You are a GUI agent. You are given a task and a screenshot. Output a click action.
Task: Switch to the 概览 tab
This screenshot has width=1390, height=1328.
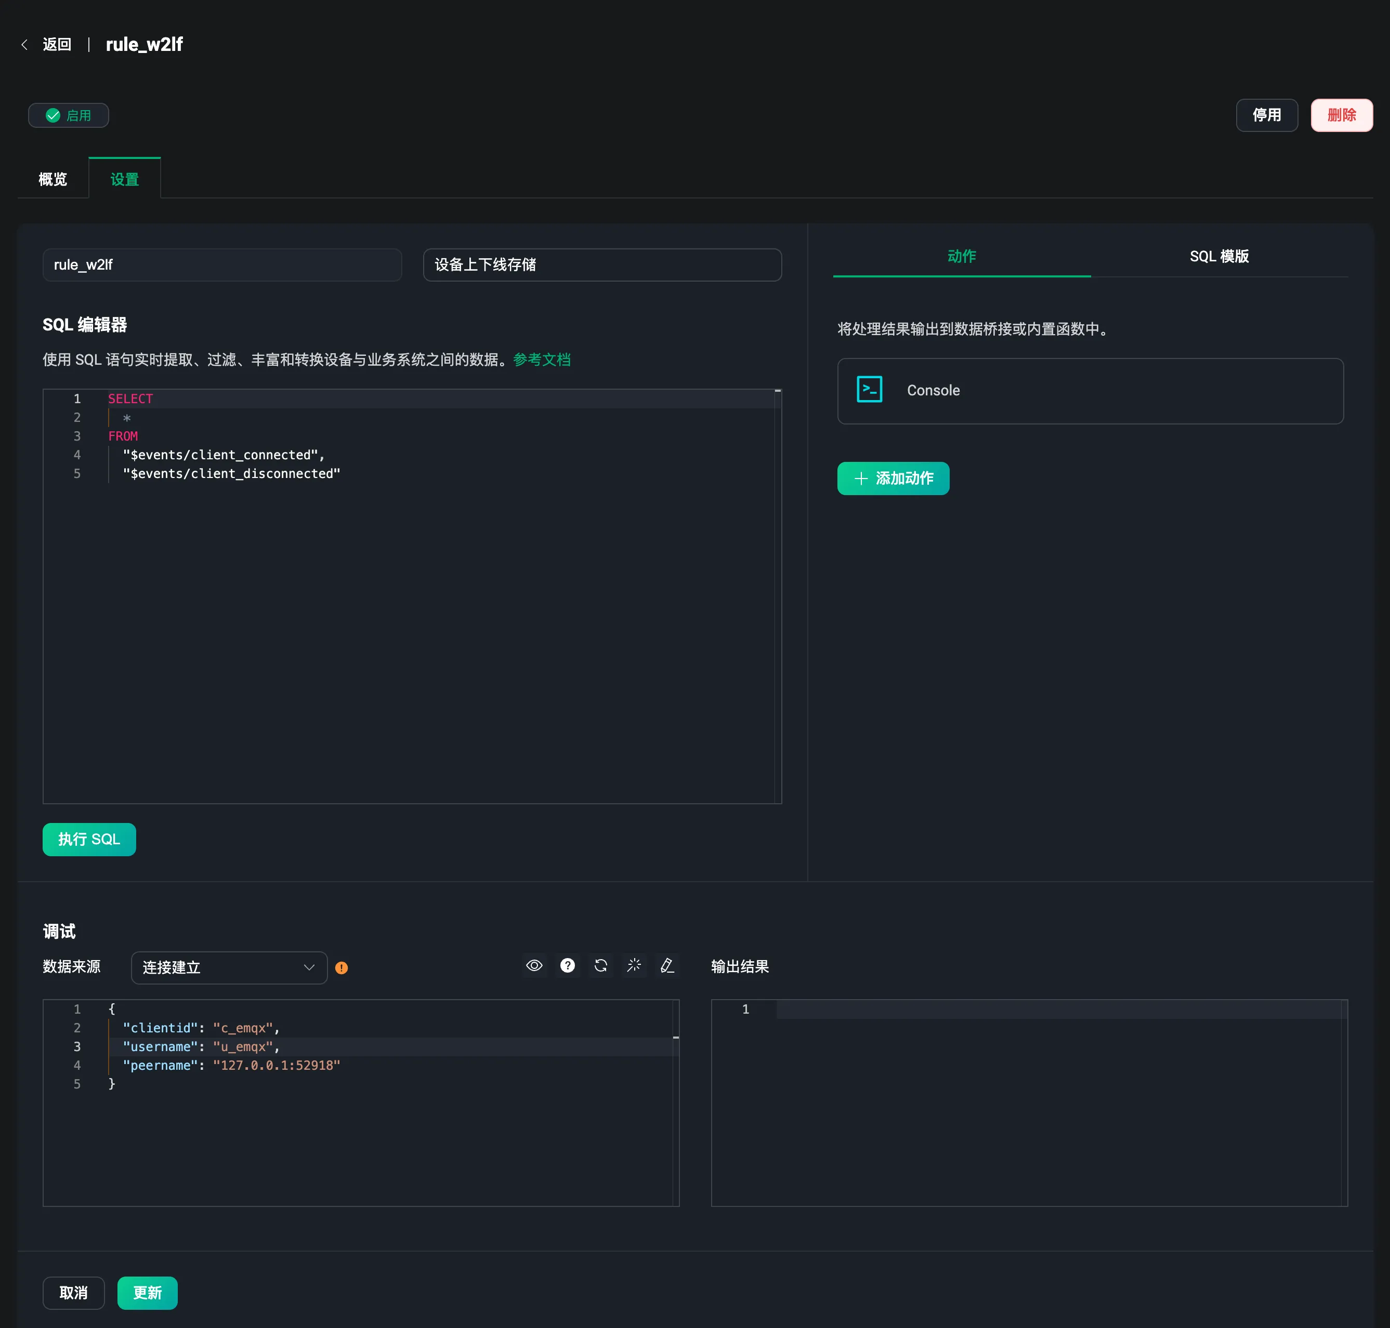click(x=53, y=179)
